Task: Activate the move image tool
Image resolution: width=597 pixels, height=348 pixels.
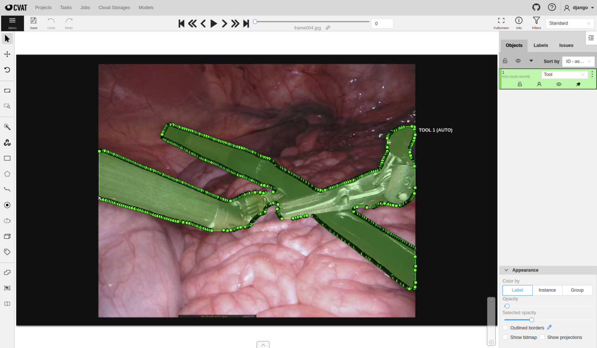Action: (x=7, y=54)
